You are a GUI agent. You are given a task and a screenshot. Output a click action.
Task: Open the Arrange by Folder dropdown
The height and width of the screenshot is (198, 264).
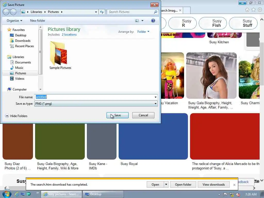pyautogui.click(x=143, y=32)
